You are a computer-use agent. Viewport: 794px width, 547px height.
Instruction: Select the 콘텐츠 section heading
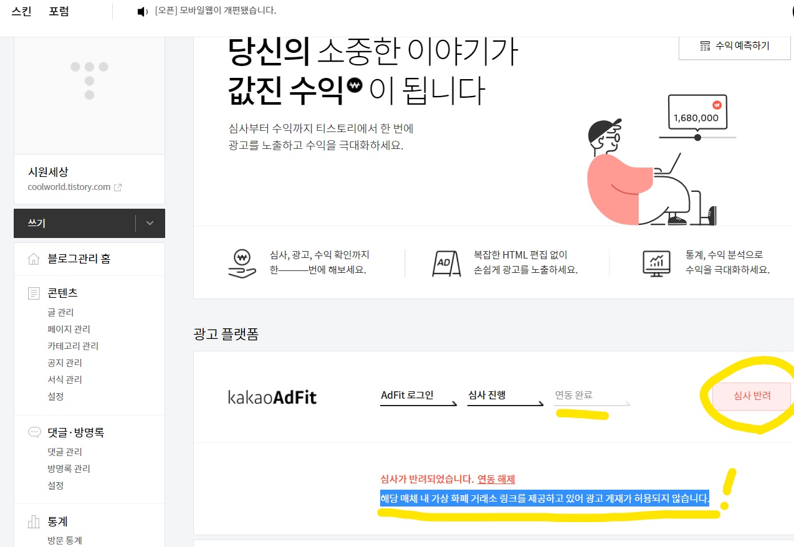(62, 293)
